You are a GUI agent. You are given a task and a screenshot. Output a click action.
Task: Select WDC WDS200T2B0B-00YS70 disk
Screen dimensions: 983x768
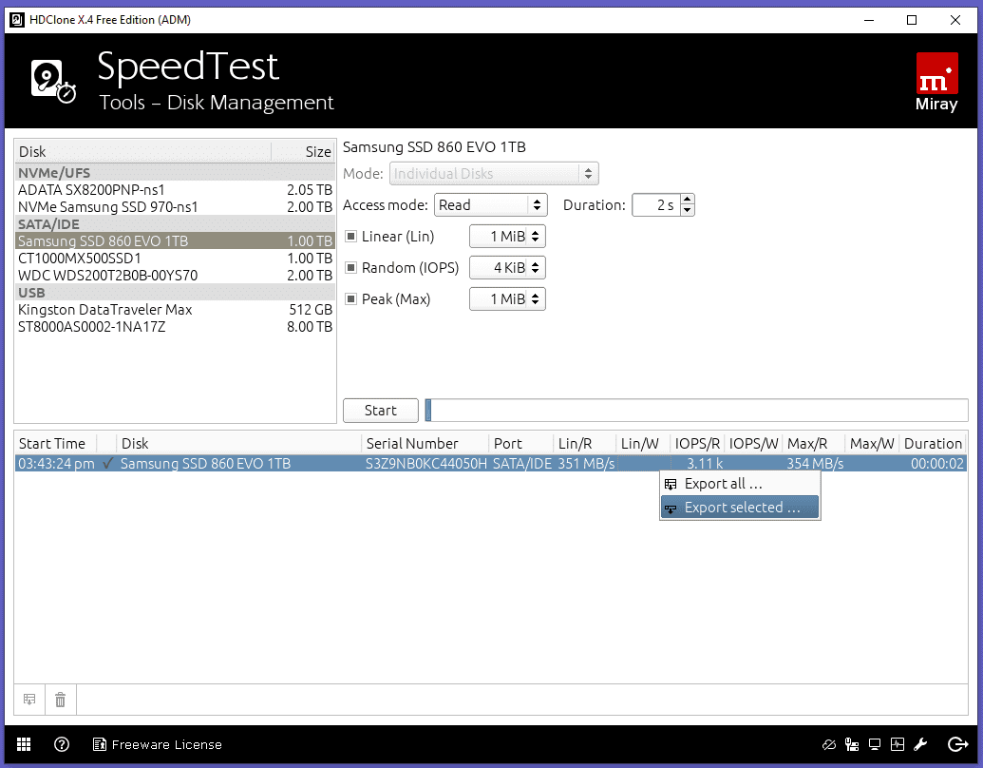pos(175,276)
